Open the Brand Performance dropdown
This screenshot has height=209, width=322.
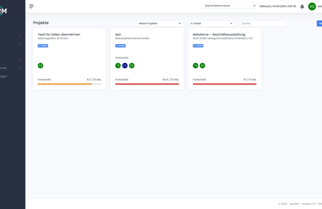click(x=230, y=6)
